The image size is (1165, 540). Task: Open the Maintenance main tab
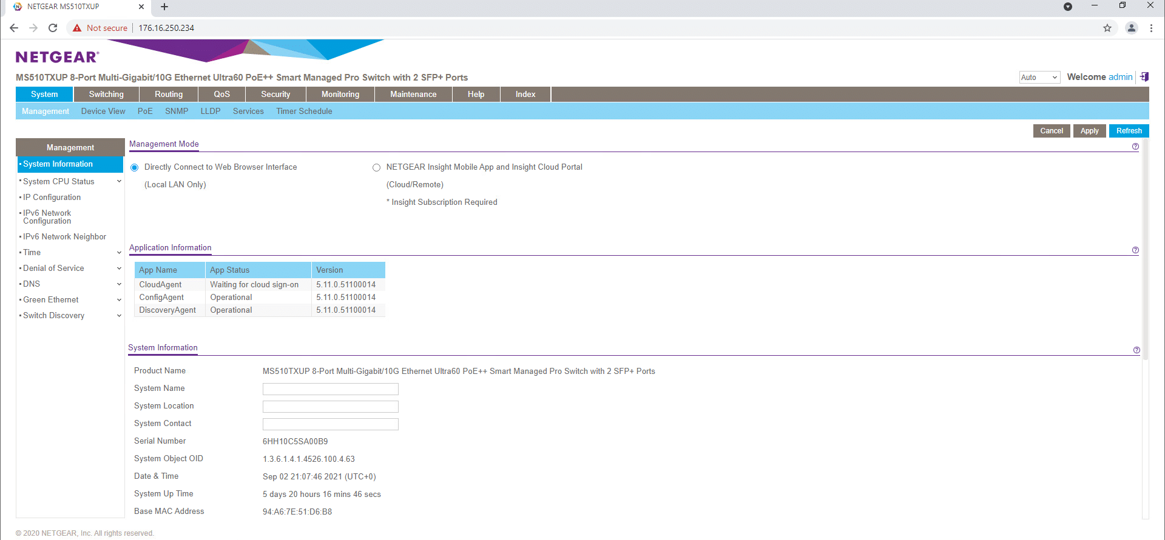click(x=413, y=95)
